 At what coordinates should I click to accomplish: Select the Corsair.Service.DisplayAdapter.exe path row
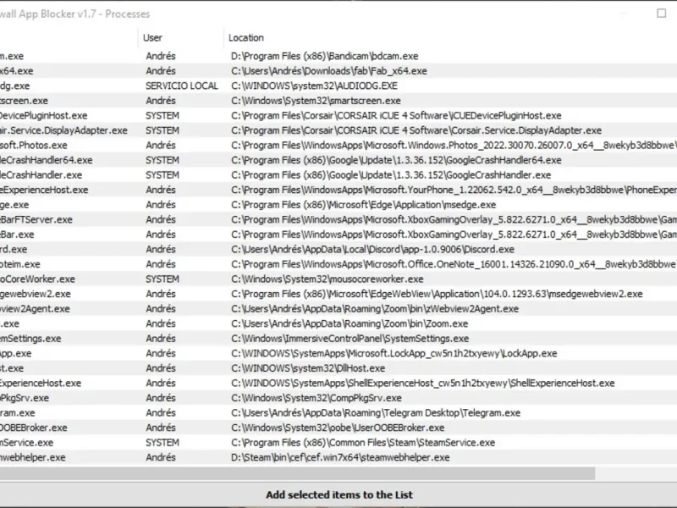416,130
